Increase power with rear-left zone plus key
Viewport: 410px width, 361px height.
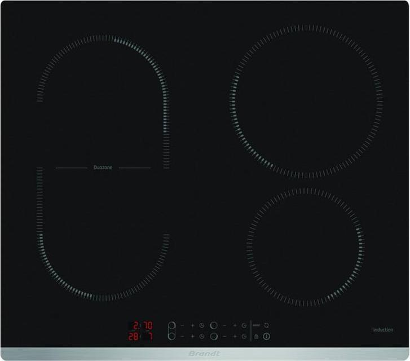193,325
